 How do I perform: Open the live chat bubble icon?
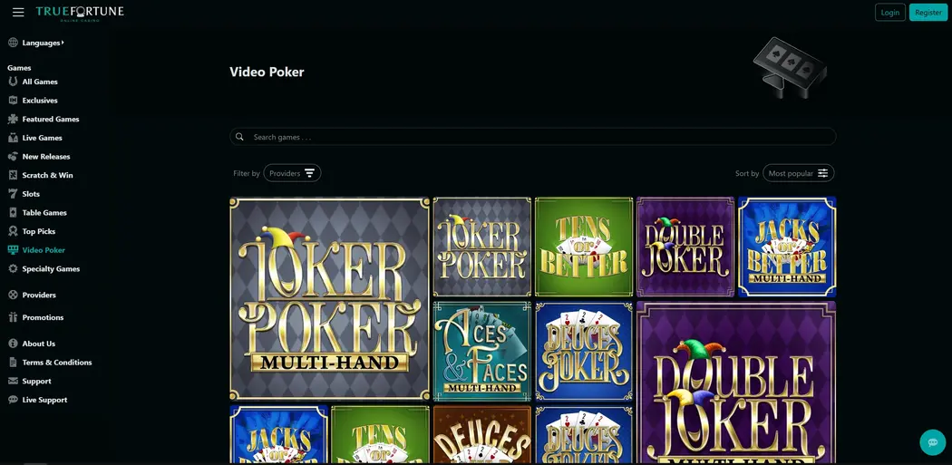click(x=933, y=442)
